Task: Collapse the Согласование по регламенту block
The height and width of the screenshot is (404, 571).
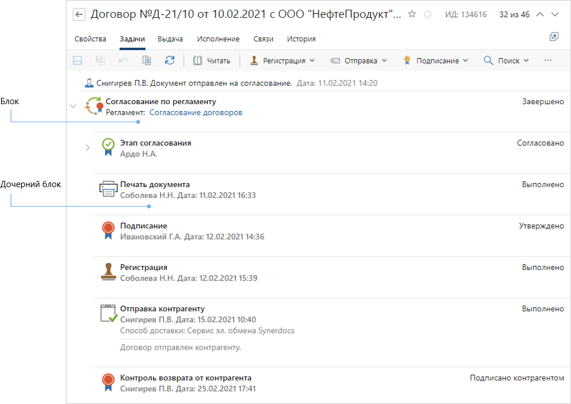Action: [x=73, y=106]
